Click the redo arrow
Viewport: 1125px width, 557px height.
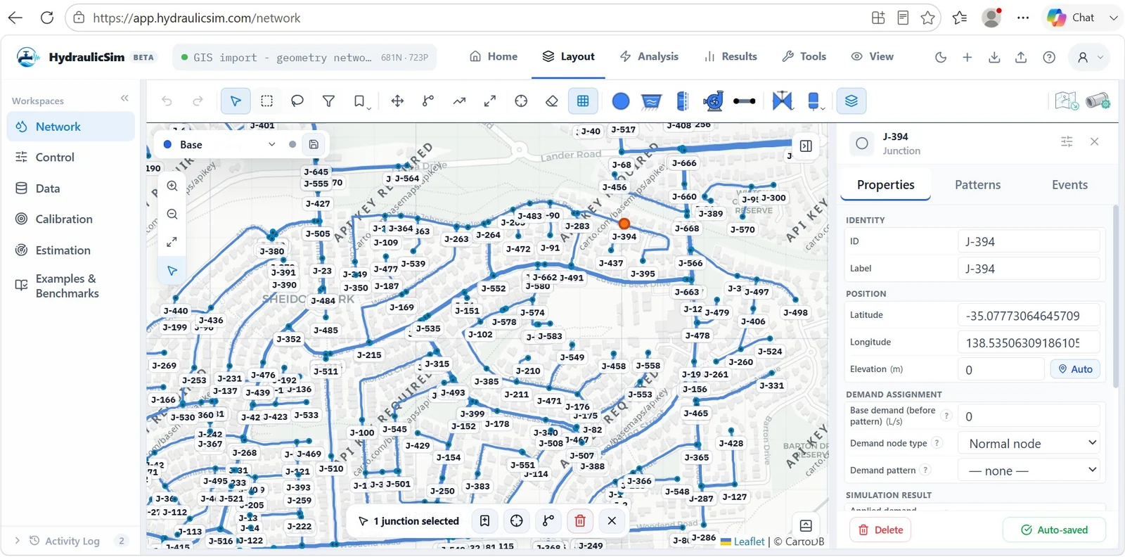[198, 101]
